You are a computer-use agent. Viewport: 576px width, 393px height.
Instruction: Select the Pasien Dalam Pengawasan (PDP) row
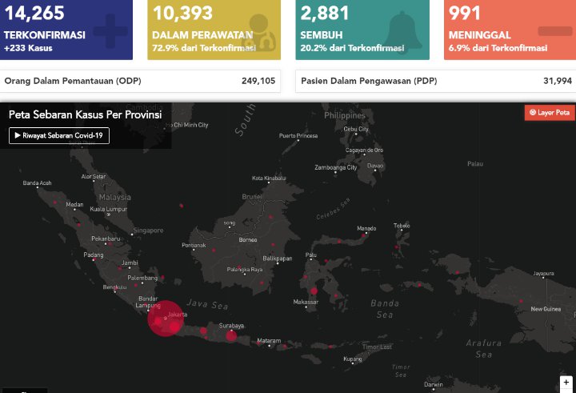coord(436,81)
